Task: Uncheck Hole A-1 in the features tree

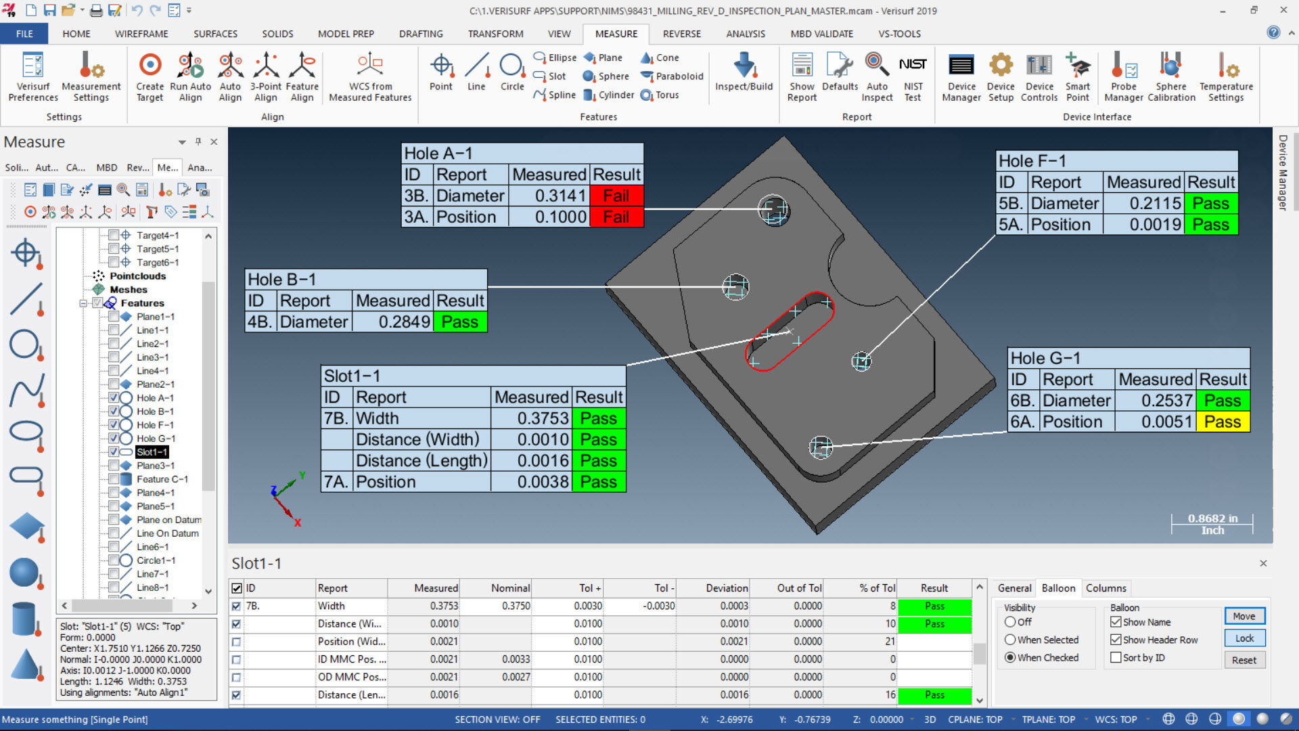Action: coord(114,397)
